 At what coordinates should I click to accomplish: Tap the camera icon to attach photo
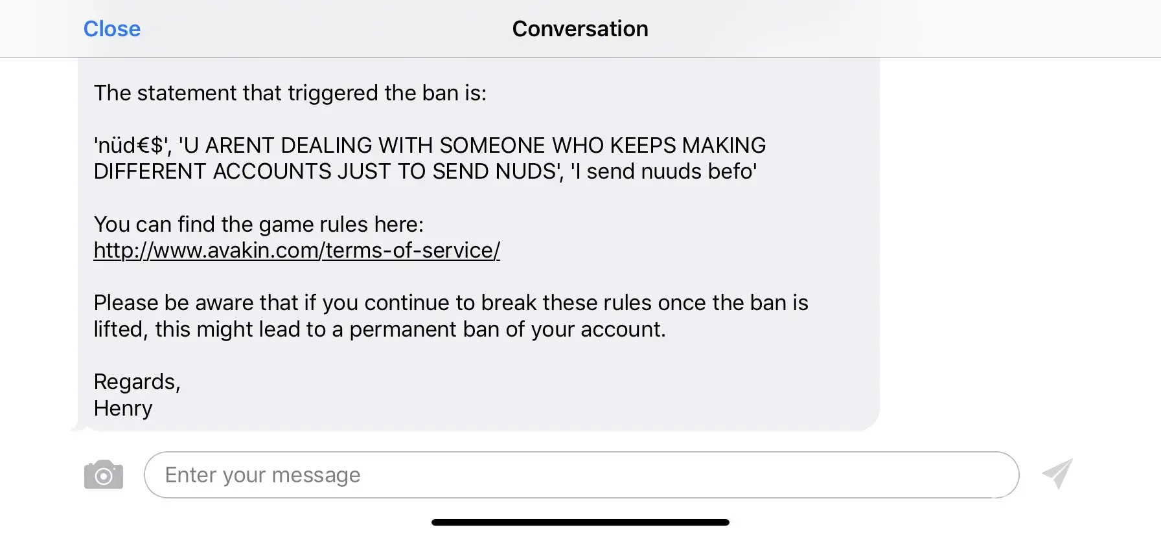tap(104, 475)
